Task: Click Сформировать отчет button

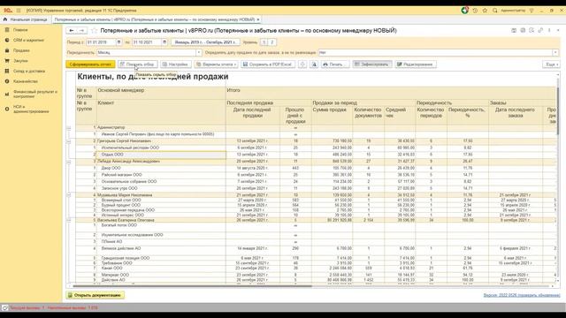Action: pos(90,64)
